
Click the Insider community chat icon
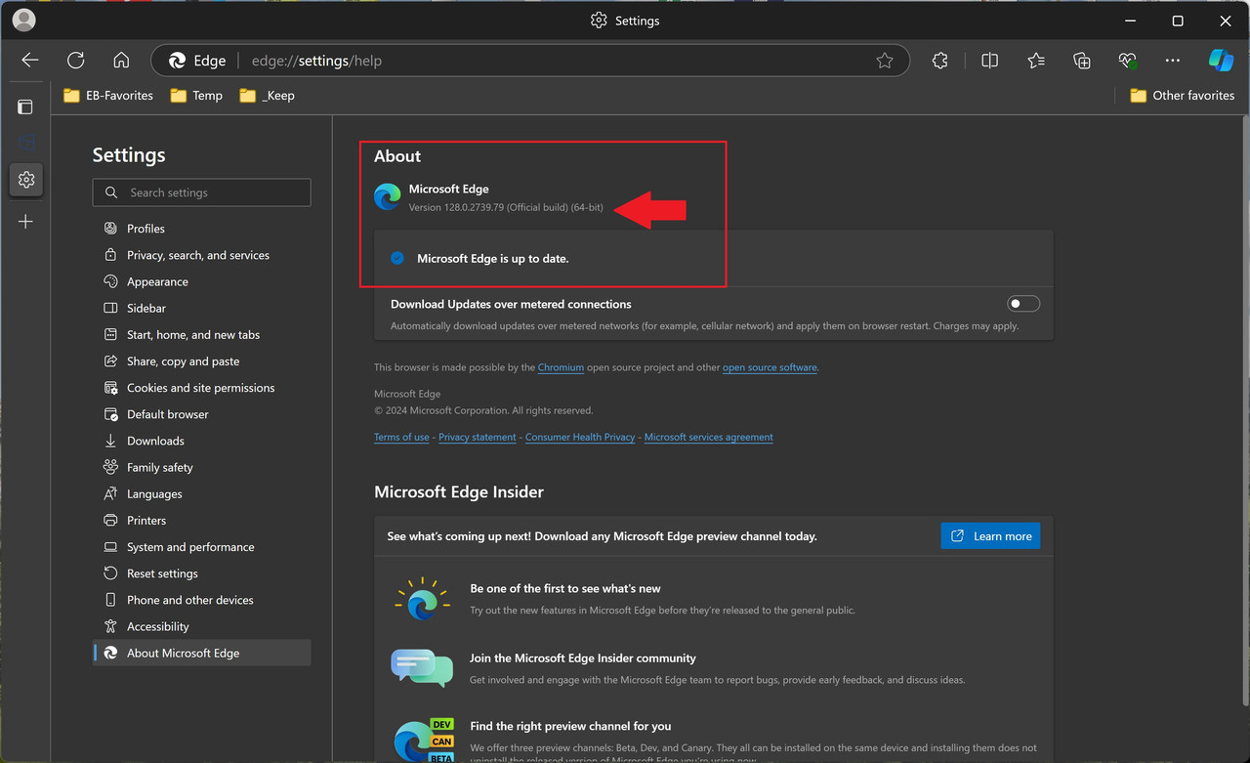tap(422, 668)
